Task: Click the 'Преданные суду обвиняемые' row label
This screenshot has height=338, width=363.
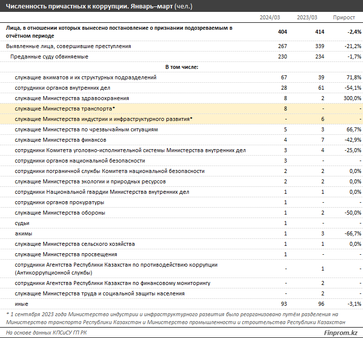Action: coord(49,56)
